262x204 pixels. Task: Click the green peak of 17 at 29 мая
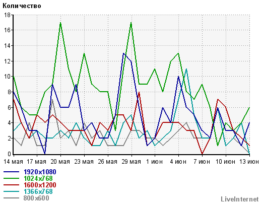point(131,23)
